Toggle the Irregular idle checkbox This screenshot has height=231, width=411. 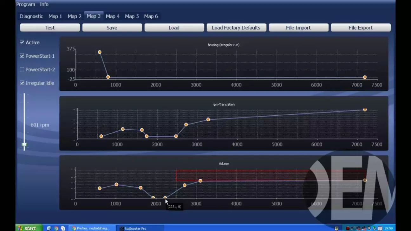pyautogui.click(x=22, y=83)
